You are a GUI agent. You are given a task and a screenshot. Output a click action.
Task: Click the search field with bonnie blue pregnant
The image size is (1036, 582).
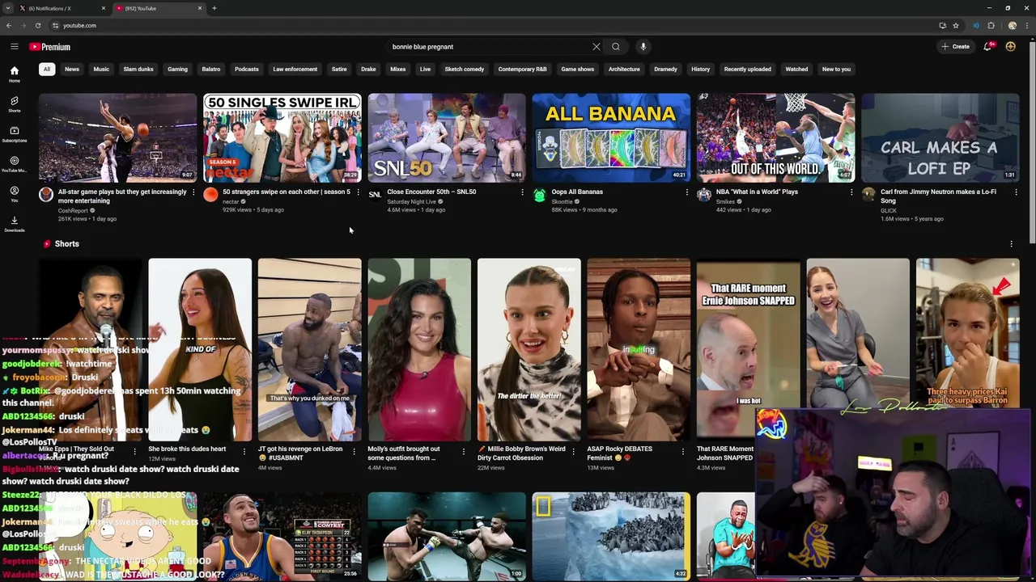pos(489,47)
